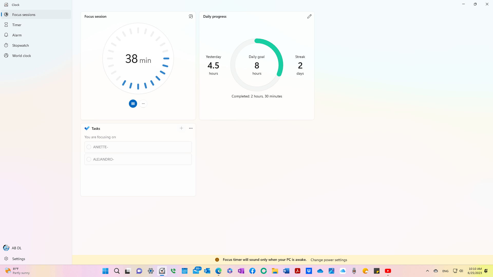Screen dimensions: 493x277
Task: Go to the Alarm section
Action: 17,35
